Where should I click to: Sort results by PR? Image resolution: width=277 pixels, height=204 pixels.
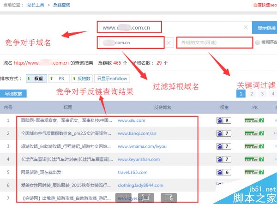click(x=59, y=79)
